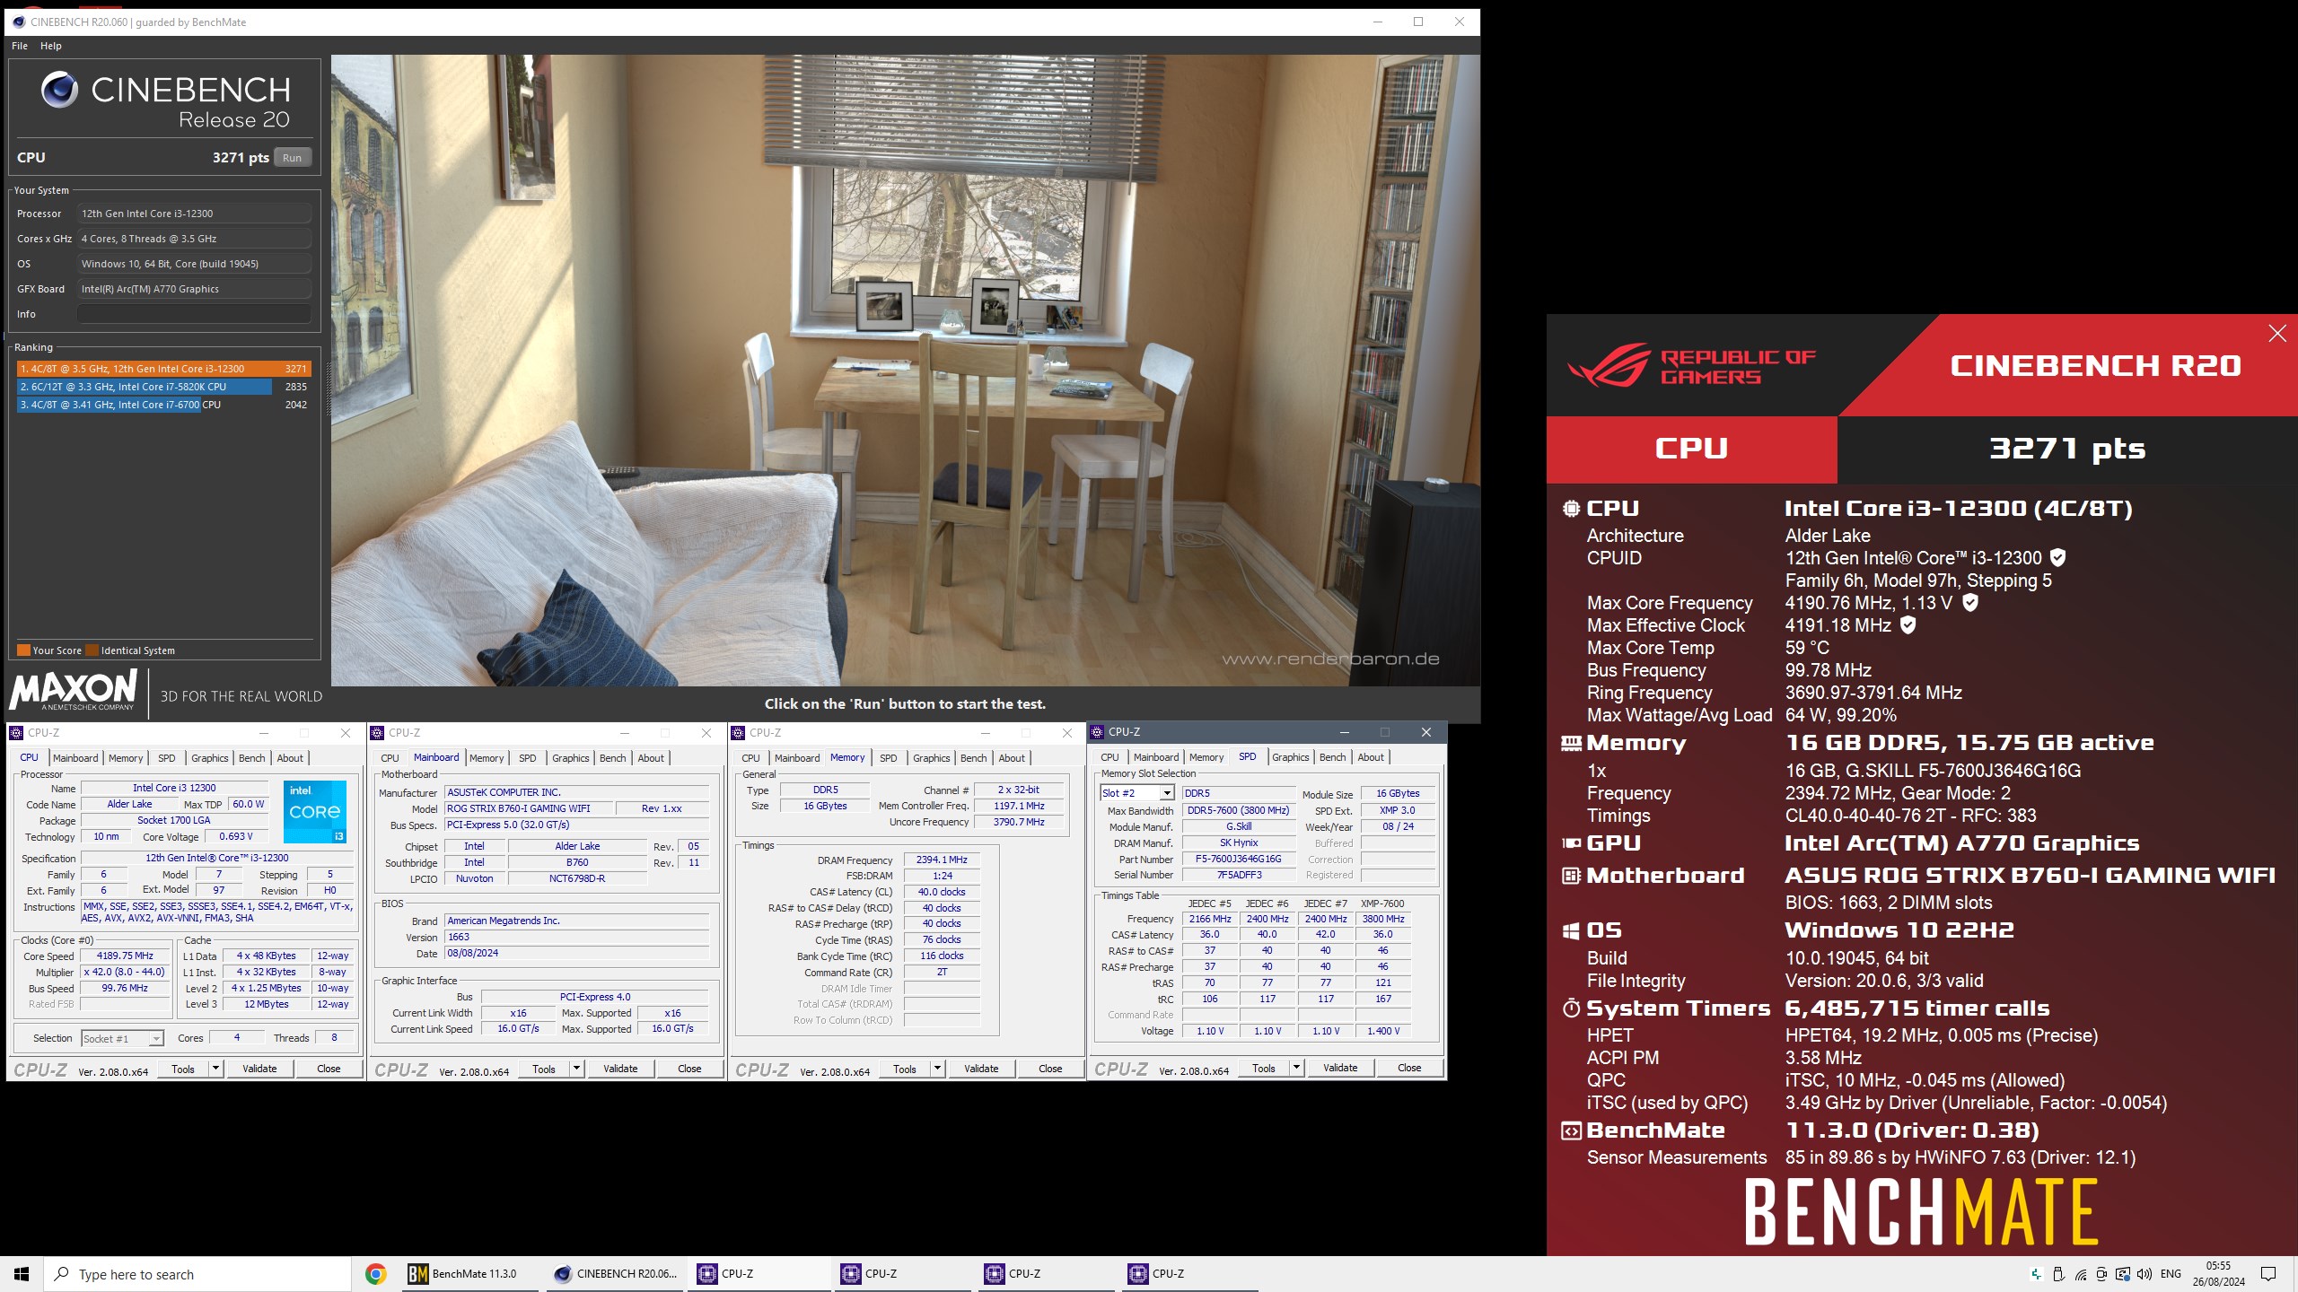Open the File menu in Cinebench

click(x=20, y=46)
